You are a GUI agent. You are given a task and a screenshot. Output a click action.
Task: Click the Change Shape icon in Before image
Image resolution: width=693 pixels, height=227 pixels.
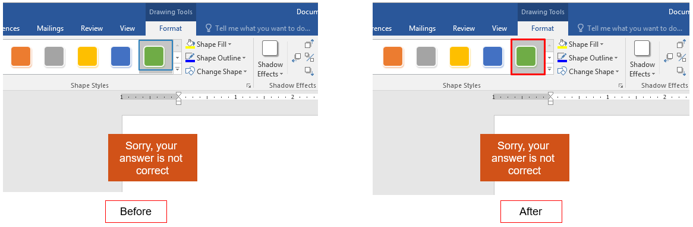(x=190, y=71)
